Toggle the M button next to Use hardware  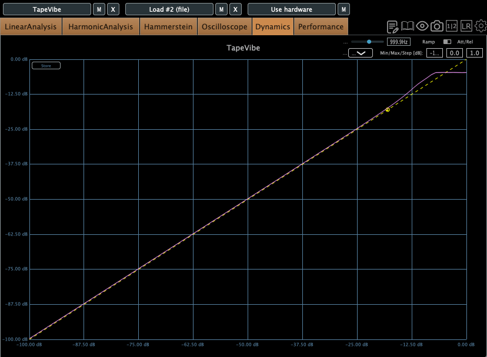(x=343, y=9)
